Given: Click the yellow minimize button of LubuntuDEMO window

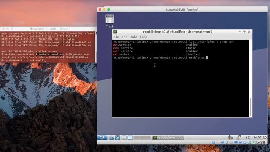Looking at the screenshot, I should [104, 10].
